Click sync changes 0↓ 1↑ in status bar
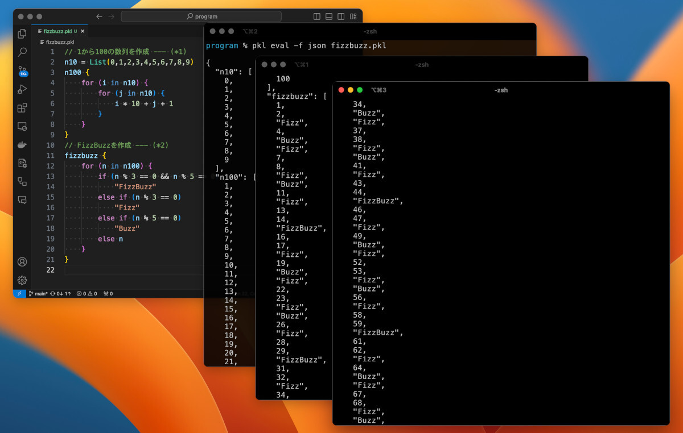683x433 pixels. [60, 294]
